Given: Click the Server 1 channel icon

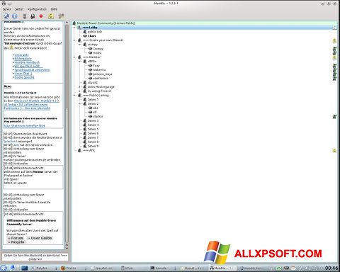Looking at the screenshot, I should point(85,100).
